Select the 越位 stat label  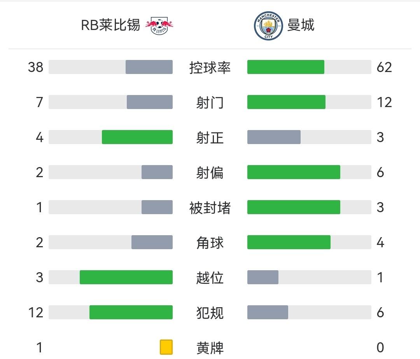pyautogui.click(x=210, y=278)
